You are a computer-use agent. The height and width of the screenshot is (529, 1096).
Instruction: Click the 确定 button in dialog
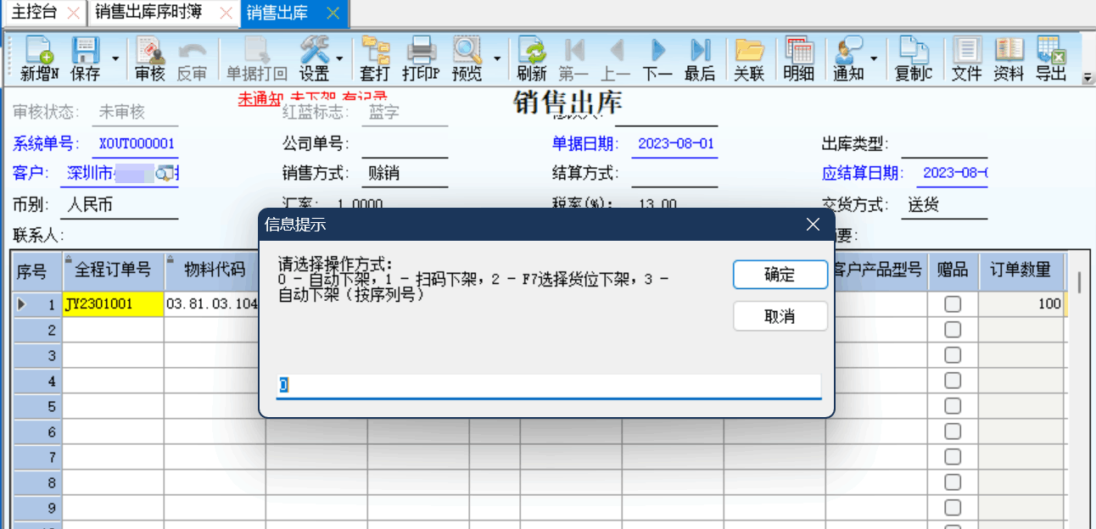point(780,275)
